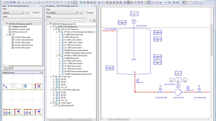This screenshot has width=216, height=121.
Task: Click the last page-arrow icon in toolbar
Action: tap(201, 2)
